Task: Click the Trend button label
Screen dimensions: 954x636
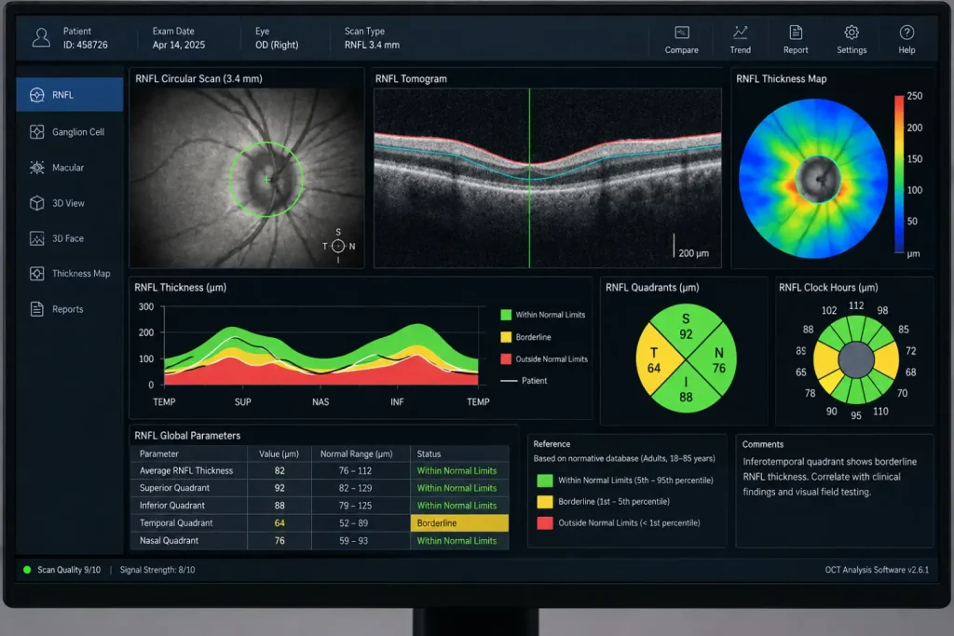Action: click(740, 50)
